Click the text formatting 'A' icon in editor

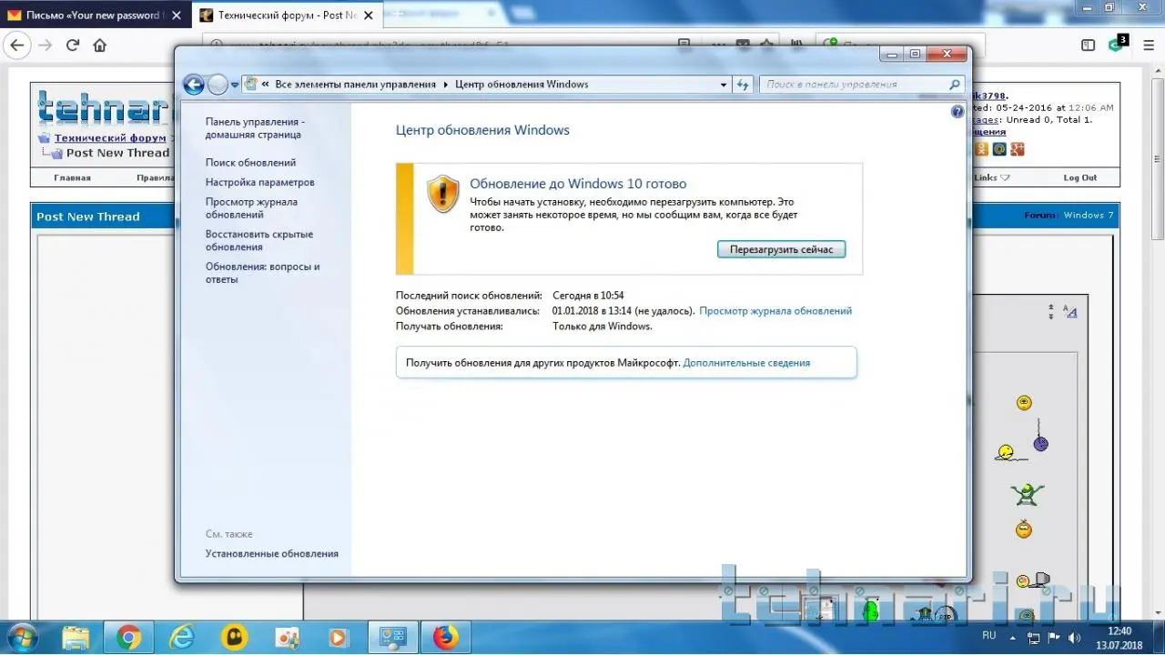[1070, 312]
